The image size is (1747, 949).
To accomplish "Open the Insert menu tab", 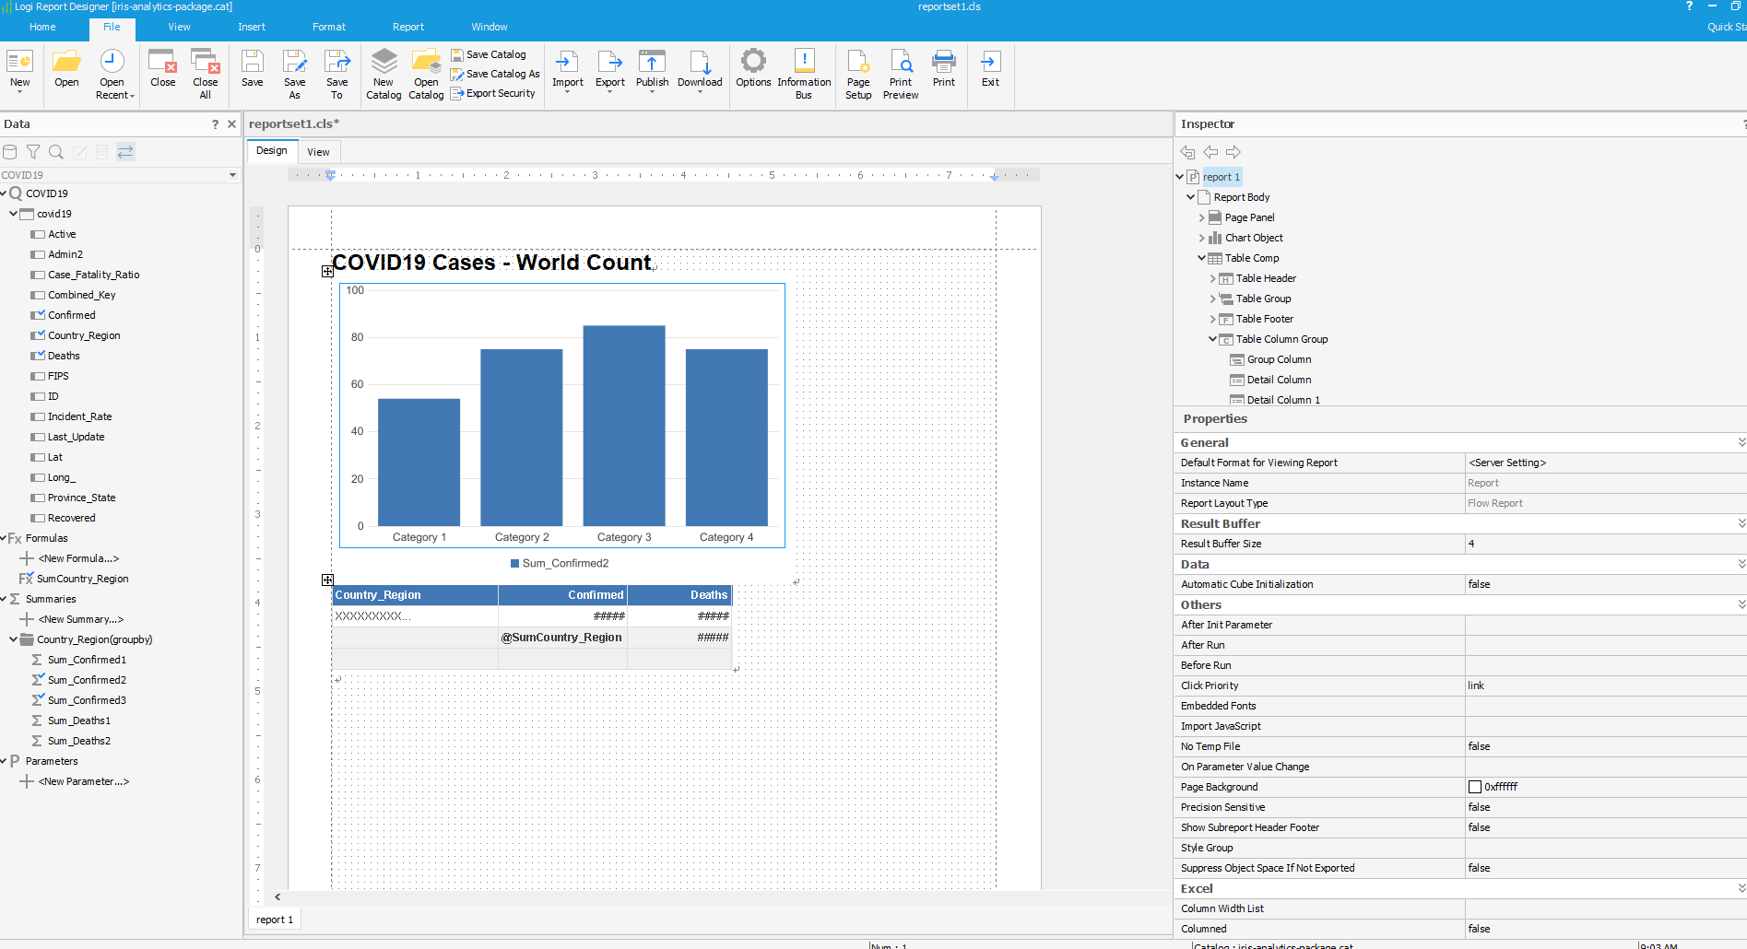I will [x=251, y=27].
